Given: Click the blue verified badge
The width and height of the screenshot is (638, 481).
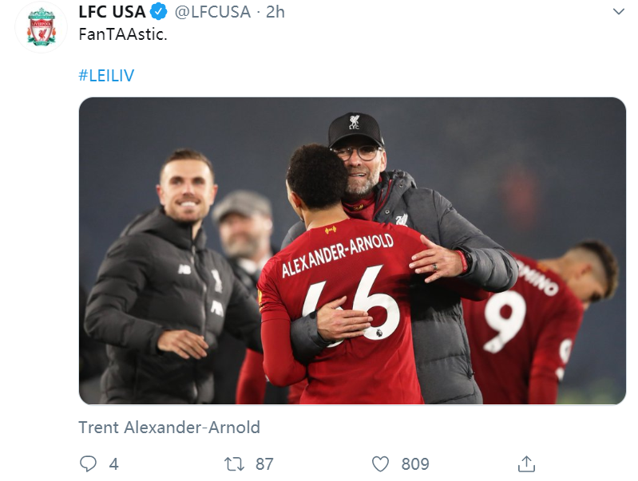Looking at the screenshot, I should pos(160,12).
